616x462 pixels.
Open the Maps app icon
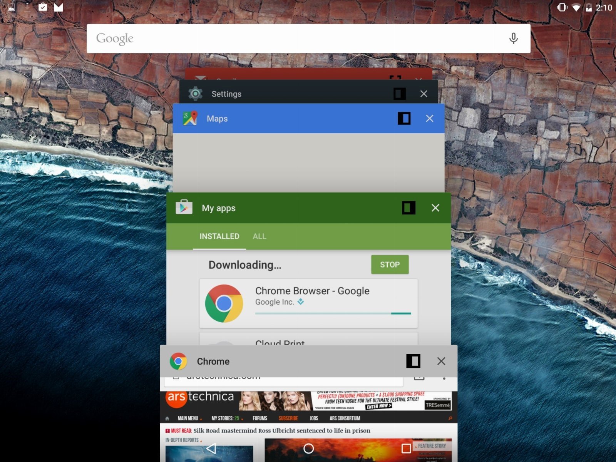coord(190,118)
